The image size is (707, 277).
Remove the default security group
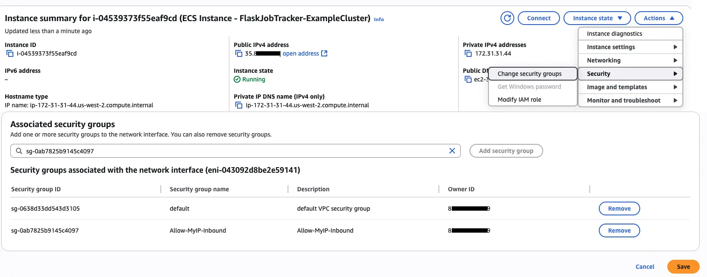(x=619, y=209)
